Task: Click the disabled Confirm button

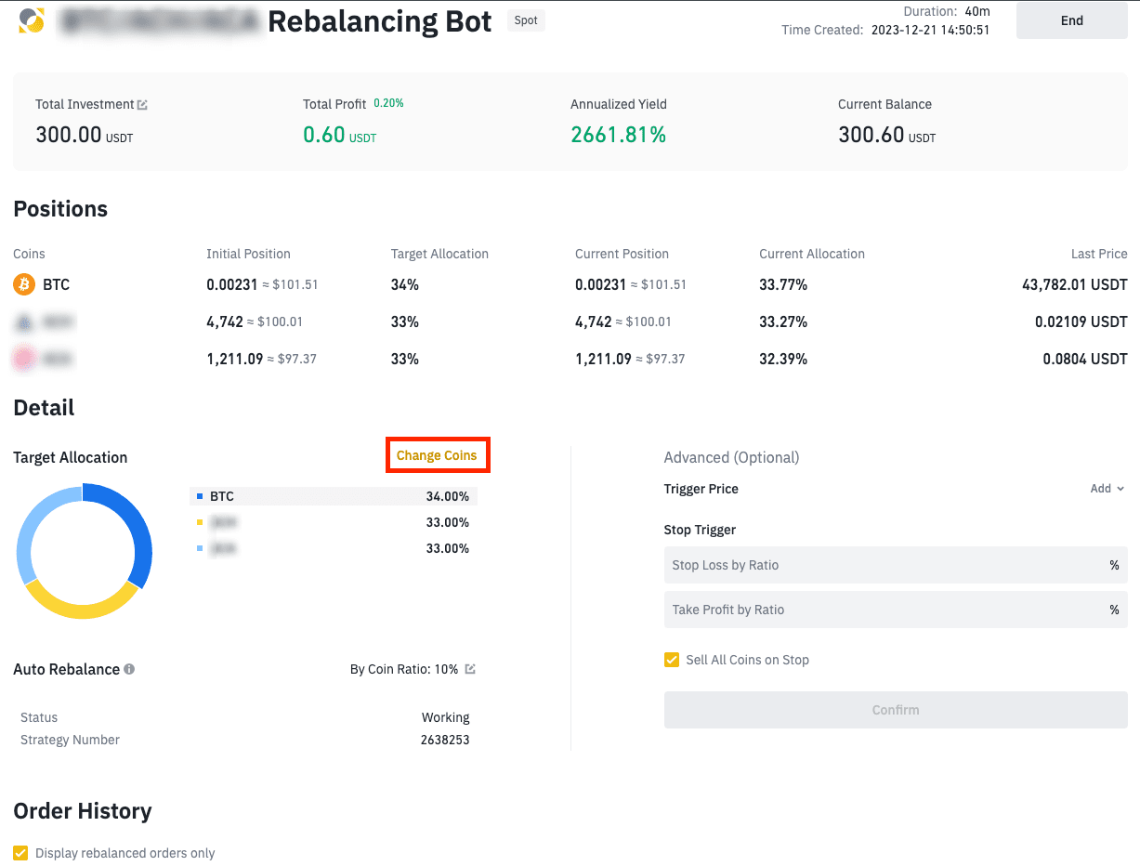Action: click(x=896, y=710)
